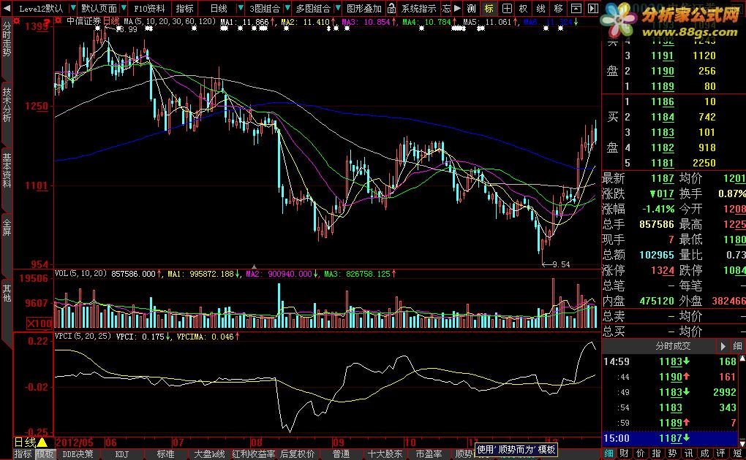Click the Level2默认 toolbar button
This screenshot has width=746, height=460.
tap(40, 8)
